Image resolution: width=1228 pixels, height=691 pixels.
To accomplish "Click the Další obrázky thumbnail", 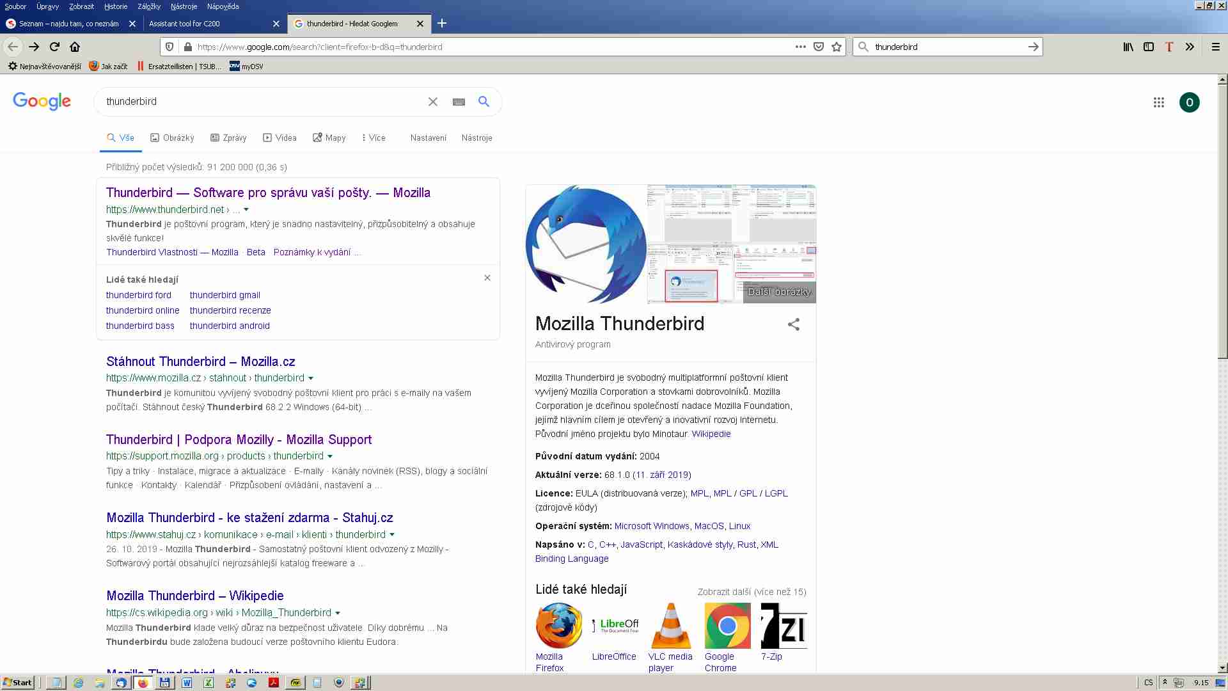I will [779, 292].
